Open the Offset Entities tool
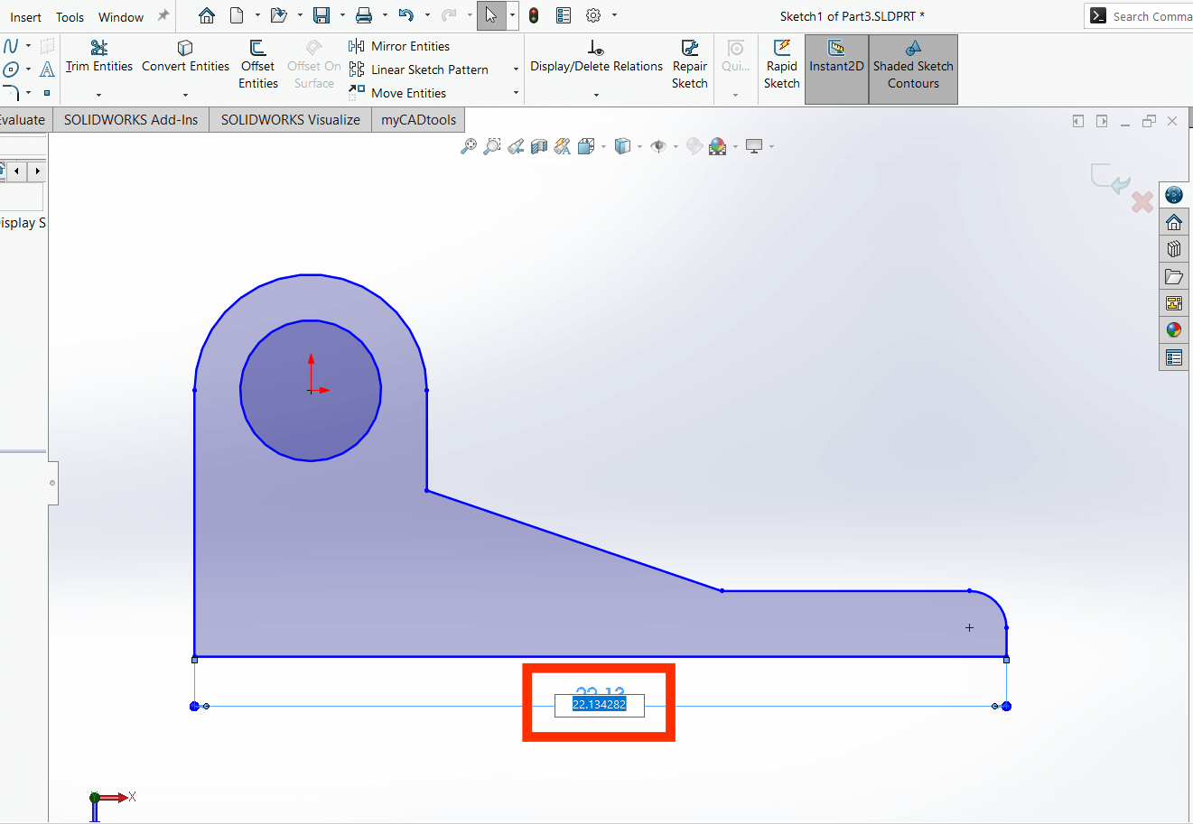Screen dimensions: 1193x824 [x=258, y=63]
